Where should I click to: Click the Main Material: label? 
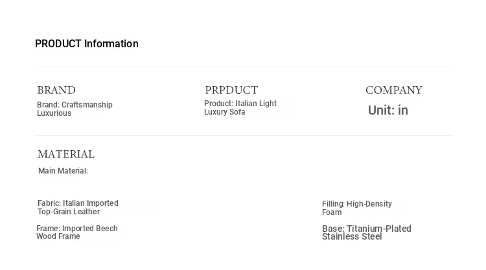(63, 171)
